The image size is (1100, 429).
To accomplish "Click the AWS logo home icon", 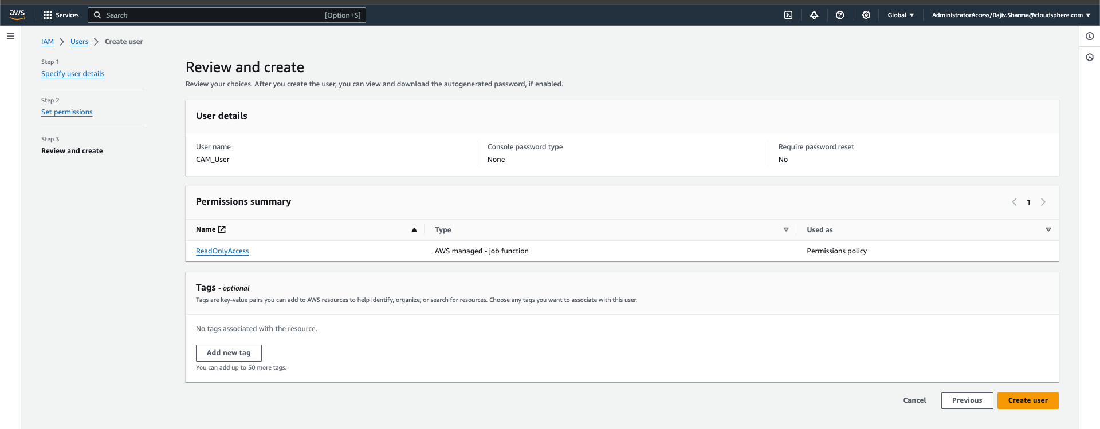I will tap(17, 15).
